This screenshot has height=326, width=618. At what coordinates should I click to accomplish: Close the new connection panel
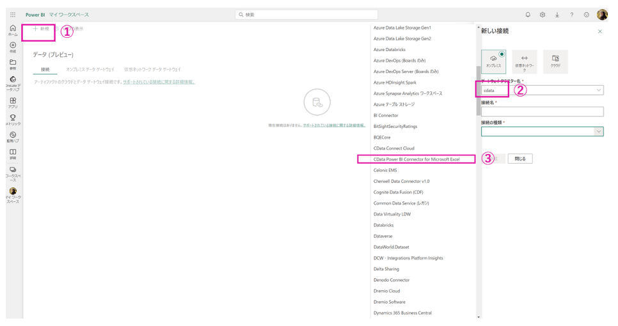click(600, 31)
